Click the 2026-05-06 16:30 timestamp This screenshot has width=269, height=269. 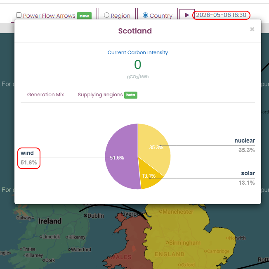[221, 15]
